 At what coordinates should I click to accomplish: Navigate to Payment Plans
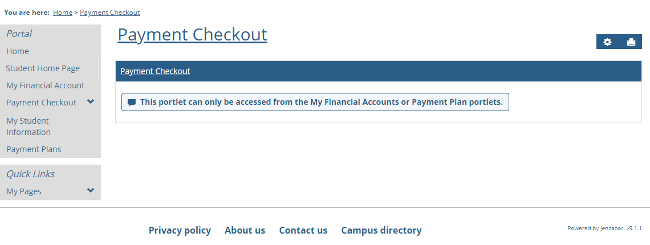[34, 149]
